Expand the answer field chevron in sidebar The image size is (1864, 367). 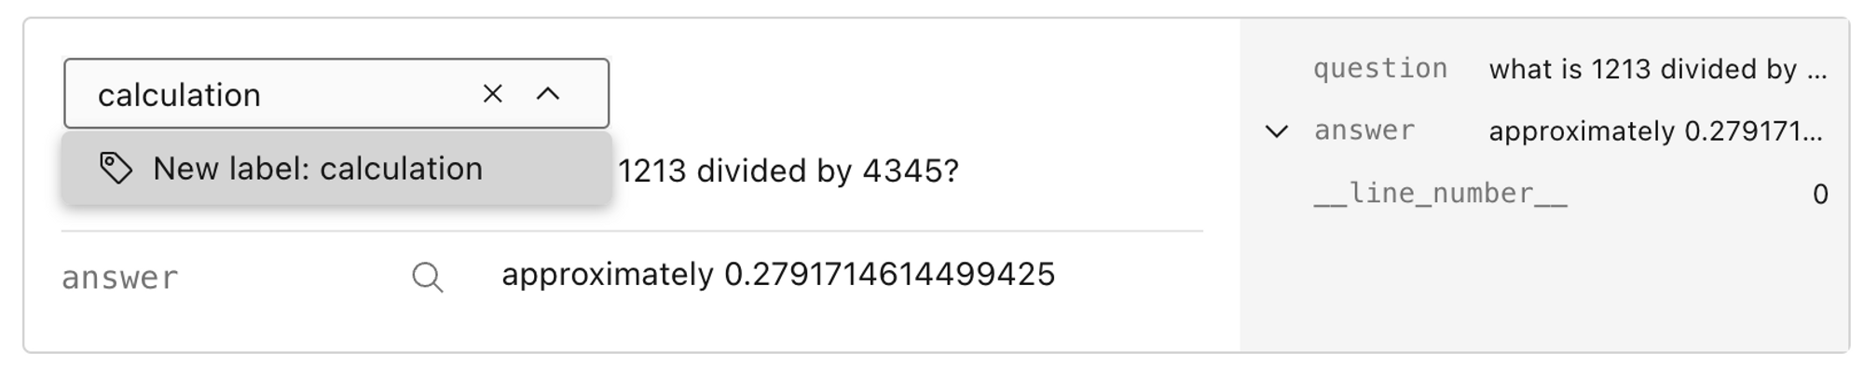click(x=1276, y=131)
